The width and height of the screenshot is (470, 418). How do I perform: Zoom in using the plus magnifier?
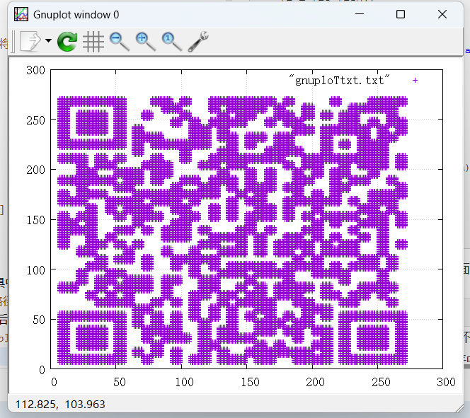click(x=146, y=41)
